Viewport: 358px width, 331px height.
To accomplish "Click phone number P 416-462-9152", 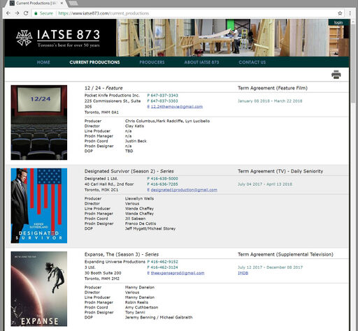I will [163, 262].
